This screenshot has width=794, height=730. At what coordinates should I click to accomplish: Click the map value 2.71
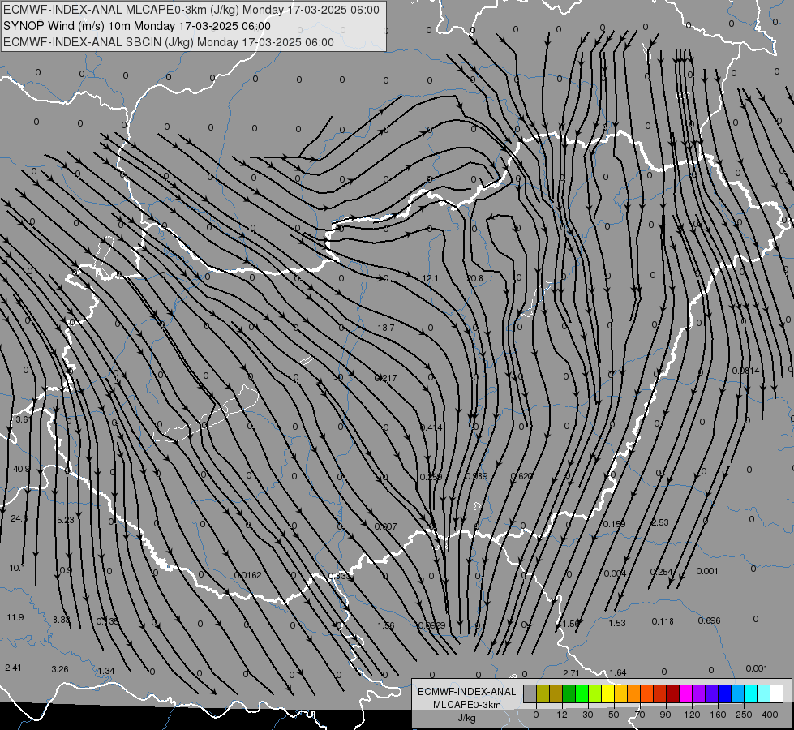(x=571, y=673)
